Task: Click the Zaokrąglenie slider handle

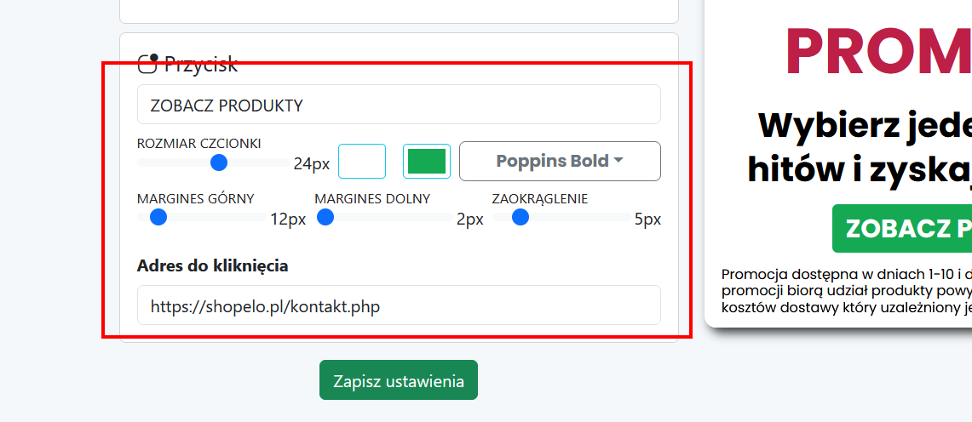Action: click(x=521, y=218)
